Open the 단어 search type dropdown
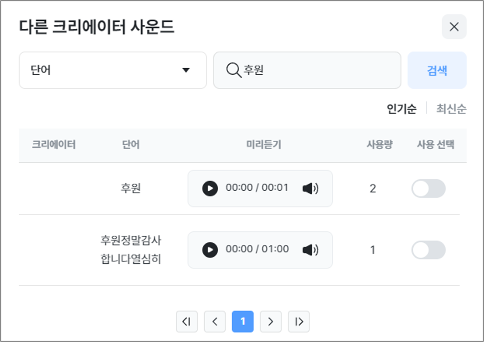 point(113,70)
